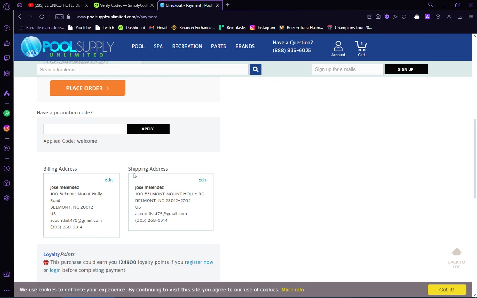Click the phone number (888) 836-6025

(292, 50)
